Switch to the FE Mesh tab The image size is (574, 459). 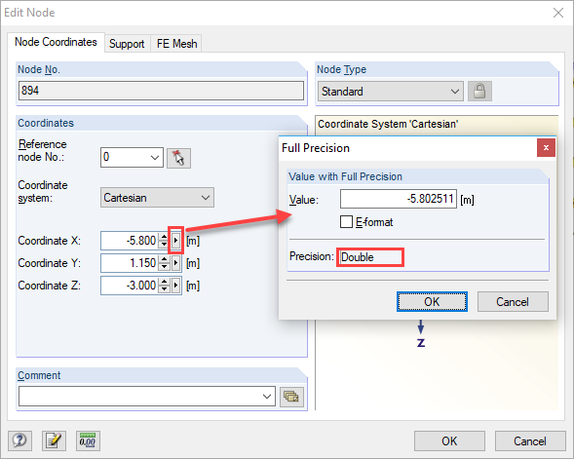tap(176, 44)
